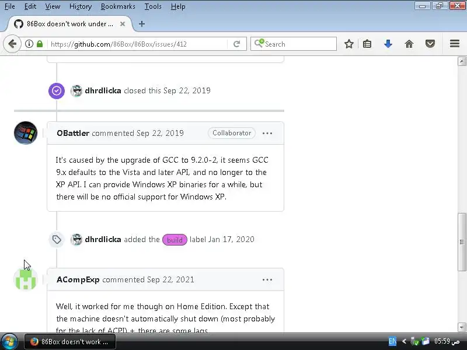The image size is (467, 350).
Task: Click the label tag event icon
Action: point(57,239)
